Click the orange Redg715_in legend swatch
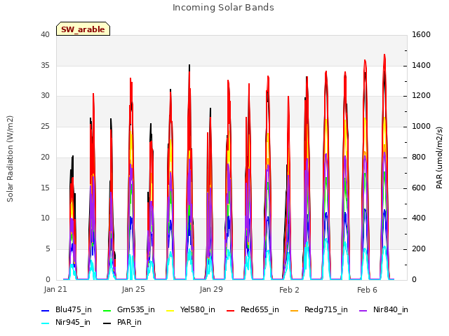This screenshot has width=449, height=336. (x=295, y=311)
